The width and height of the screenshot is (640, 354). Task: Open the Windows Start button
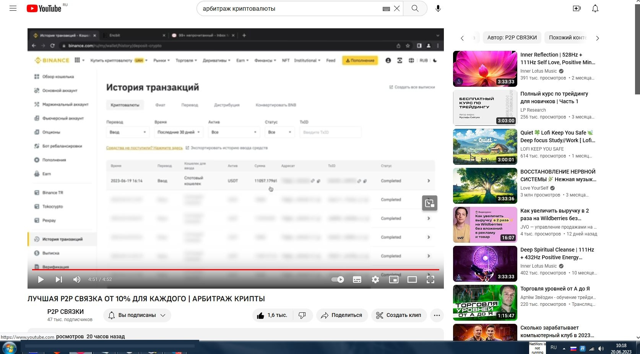coord(10,348)
